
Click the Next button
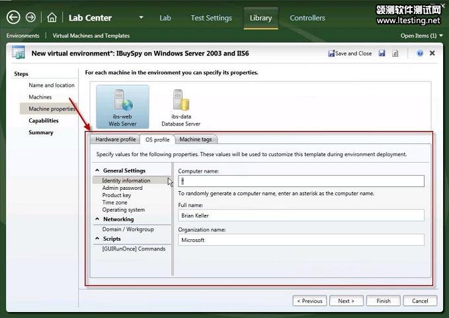coord(346,301)
